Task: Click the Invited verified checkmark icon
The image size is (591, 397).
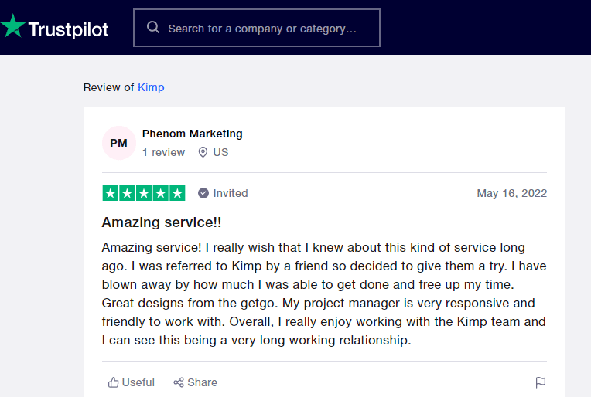Action: click(x=203, y=193)
